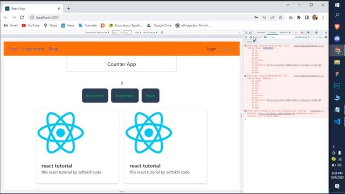Open the Dimensions Responsive dropdown
Image resolution: width=345 pixels, height=194 pixels.
97,32
